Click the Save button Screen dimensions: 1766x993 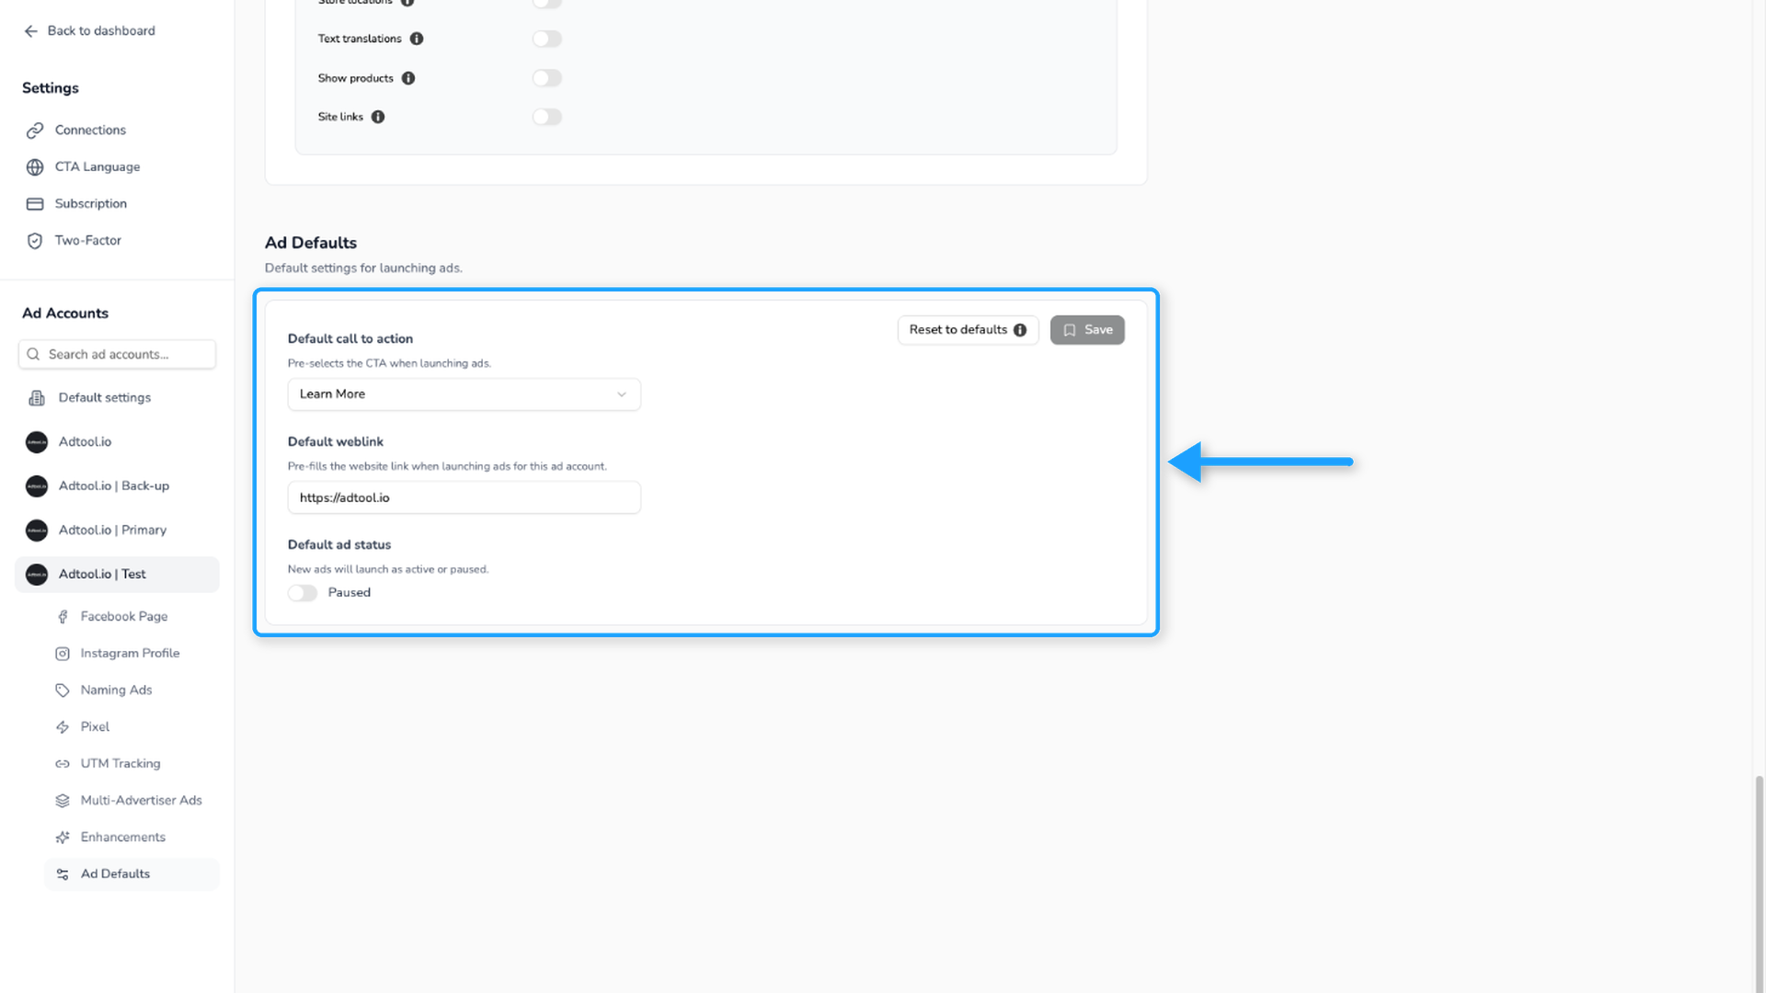[x=1087, y=330]
